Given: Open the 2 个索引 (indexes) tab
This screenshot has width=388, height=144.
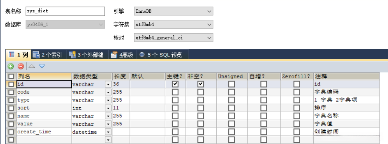Looking at the screenshot, I should [47, 55].
